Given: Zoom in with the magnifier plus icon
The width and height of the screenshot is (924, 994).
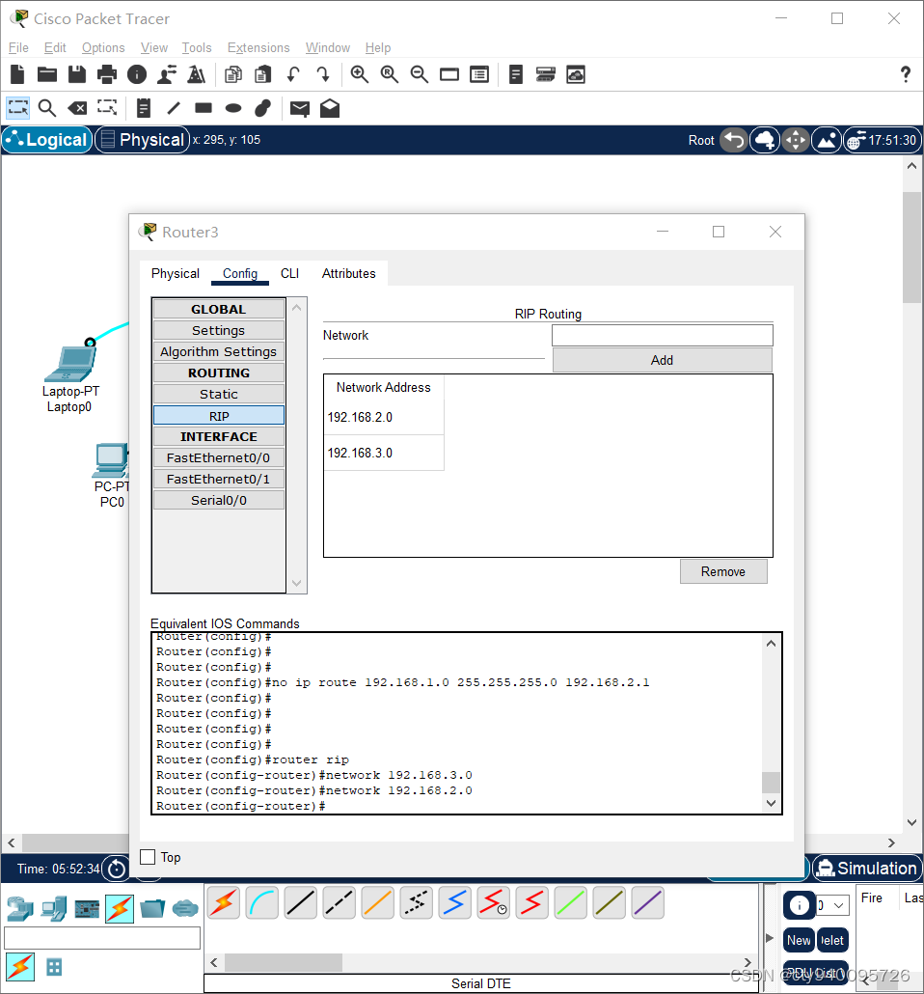Looking at the screenshot, I should [360, 75].
